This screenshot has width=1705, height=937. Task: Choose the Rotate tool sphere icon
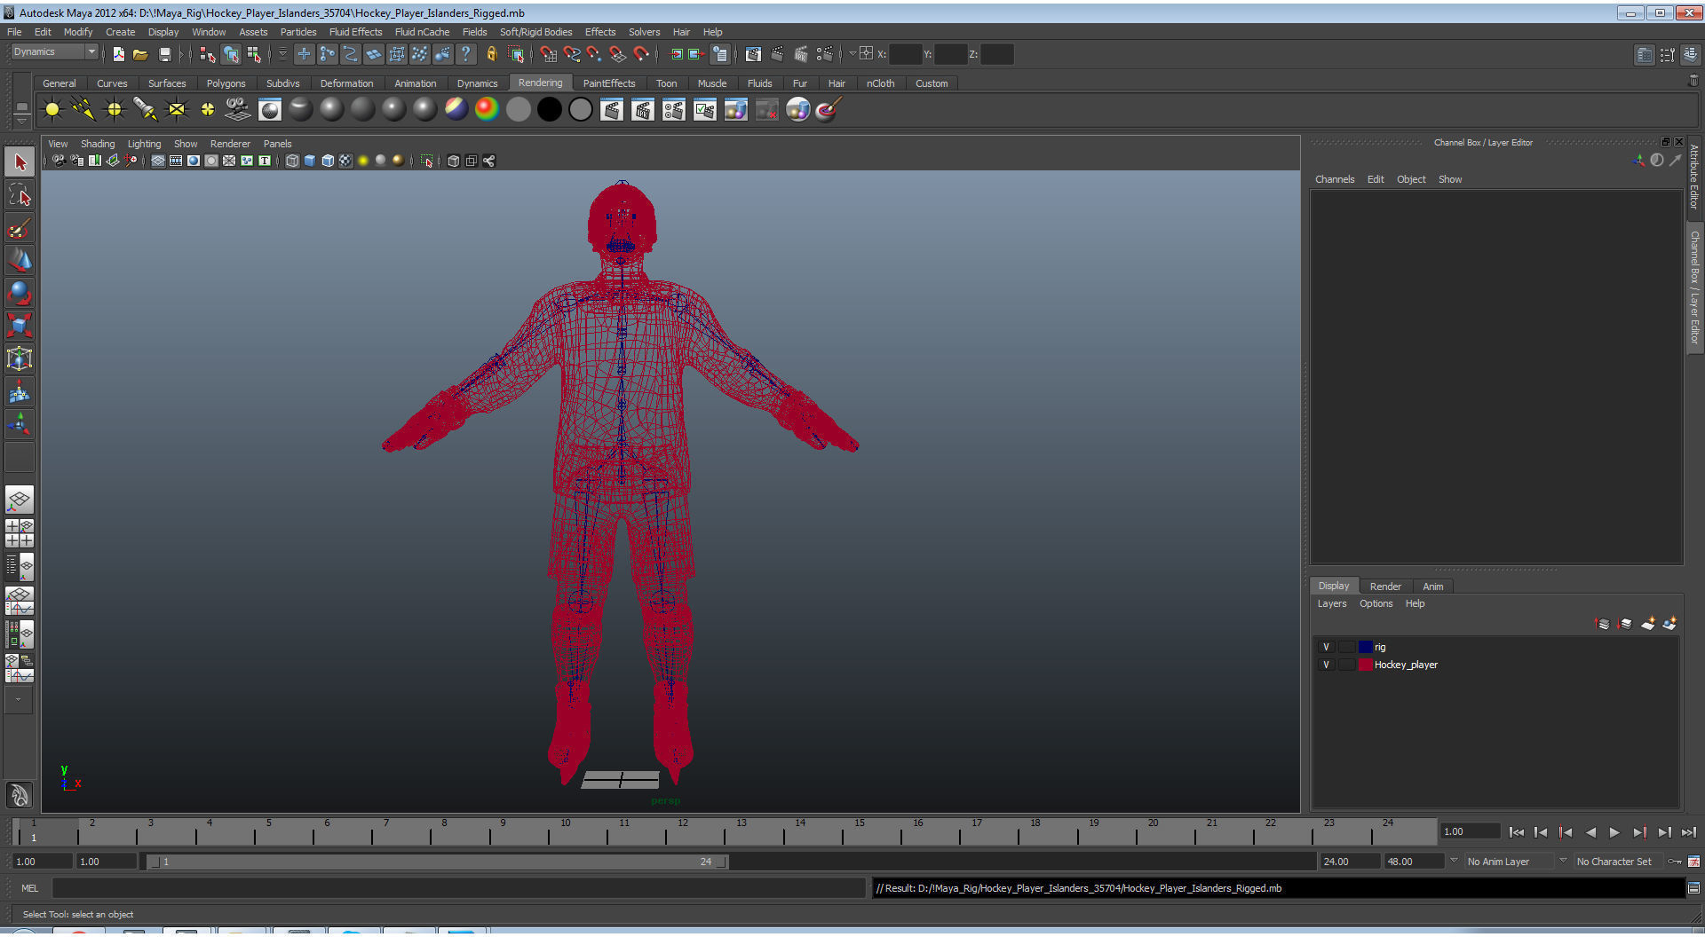point(20,294)
